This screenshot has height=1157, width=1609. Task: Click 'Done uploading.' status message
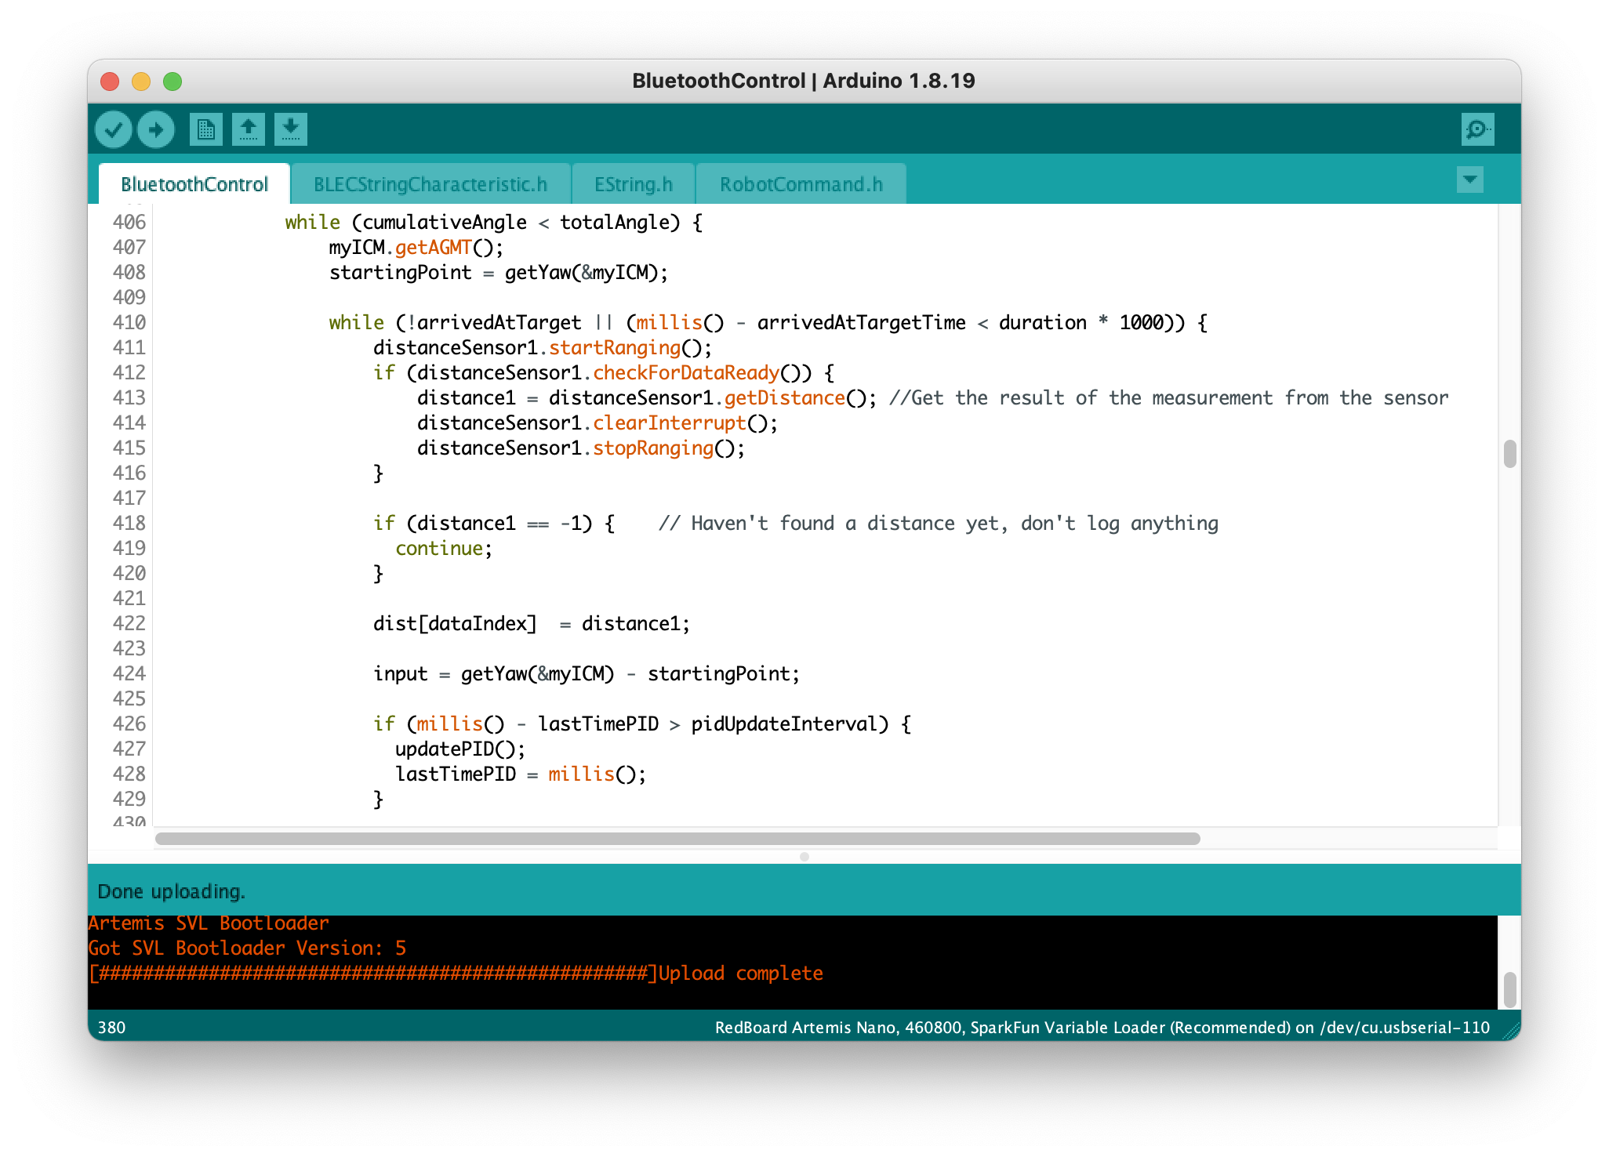coord(171,891)
